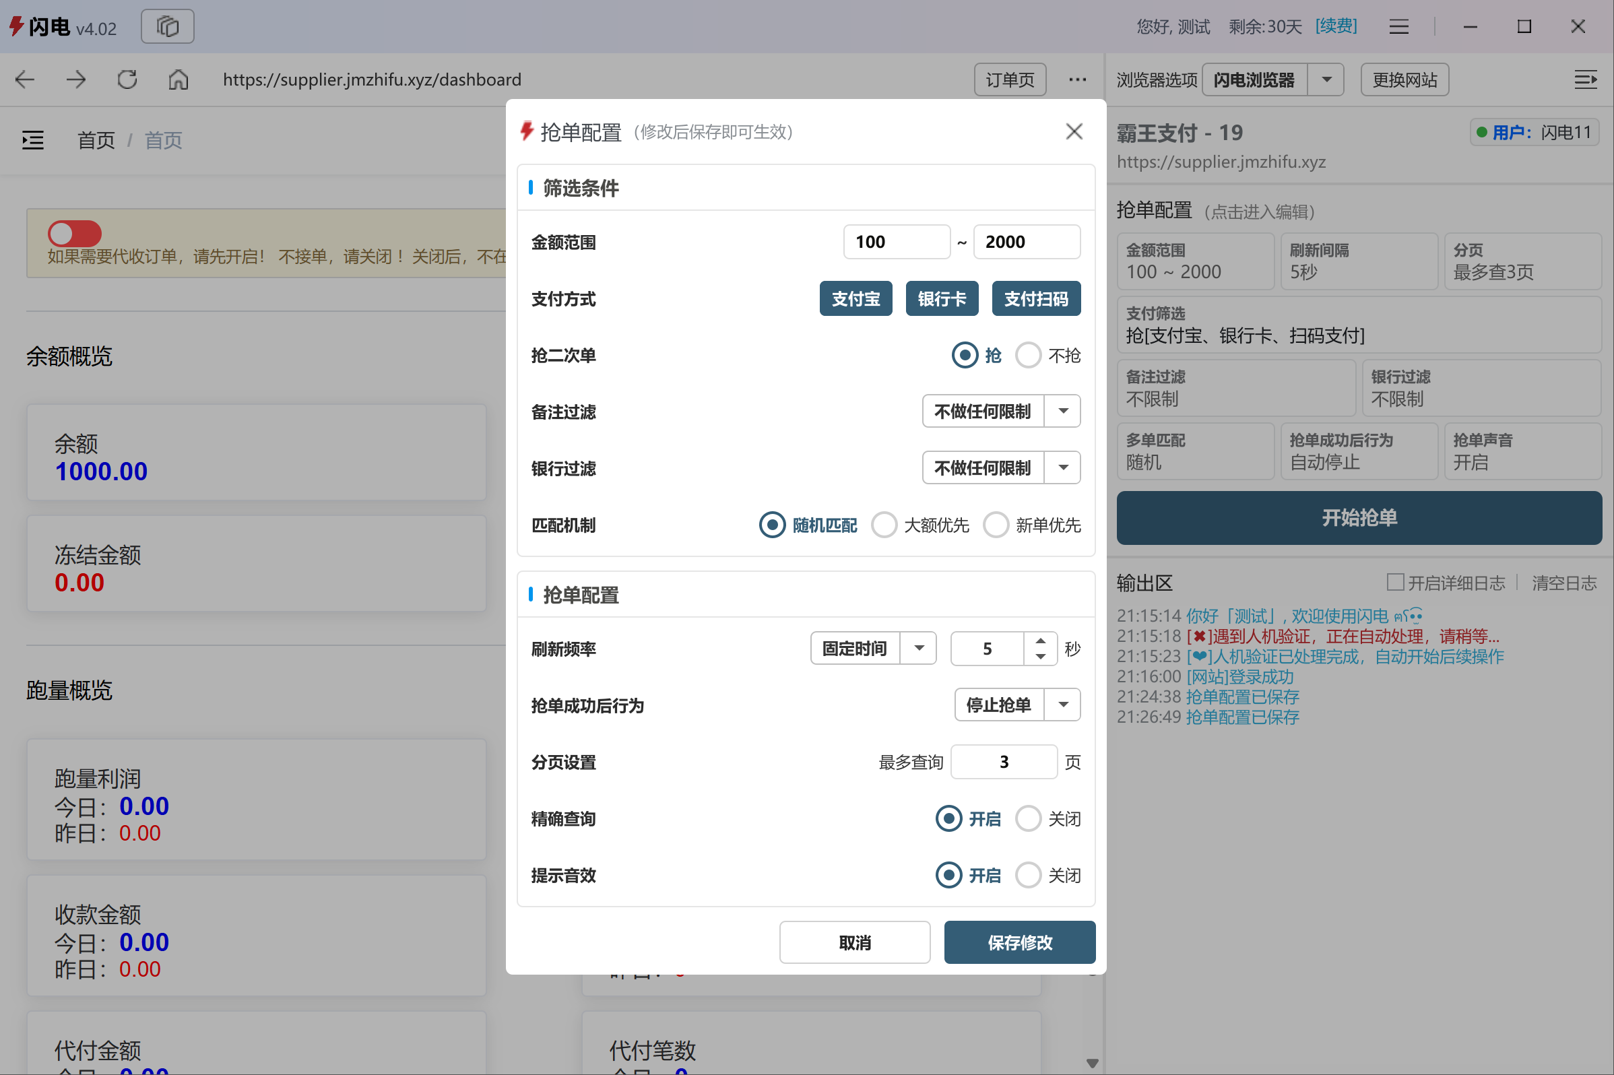1614x1075 pixels.
Task: Switch to the 订单页 tab
Action: (1009, 79)
